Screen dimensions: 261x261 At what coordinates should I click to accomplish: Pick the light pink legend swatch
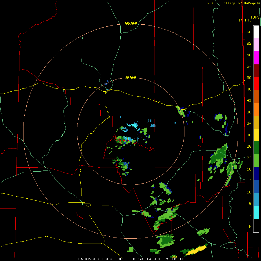[256, 44]
